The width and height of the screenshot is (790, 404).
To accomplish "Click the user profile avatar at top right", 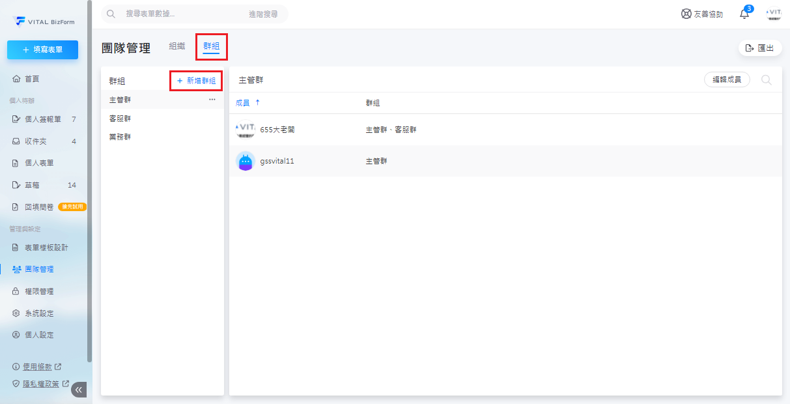I will coord(774,14).
